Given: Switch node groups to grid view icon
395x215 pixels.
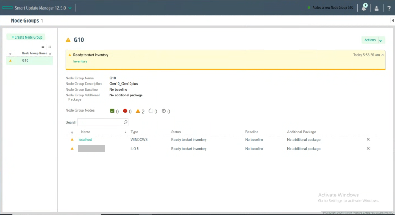Looking at the screenshot, I should click(49, 47).
